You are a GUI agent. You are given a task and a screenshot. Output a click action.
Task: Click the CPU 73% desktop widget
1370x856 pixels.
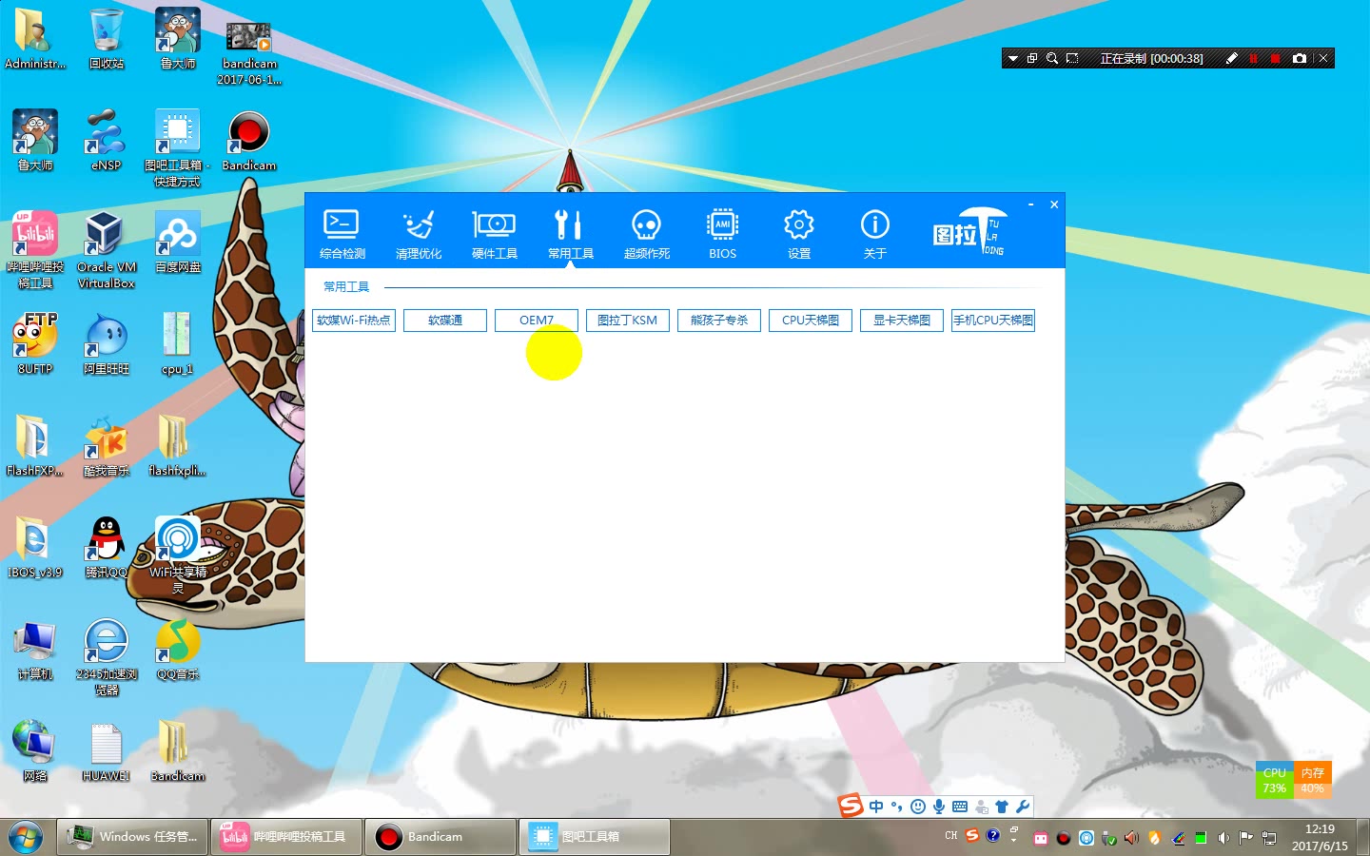click(x=1274, y=780)
